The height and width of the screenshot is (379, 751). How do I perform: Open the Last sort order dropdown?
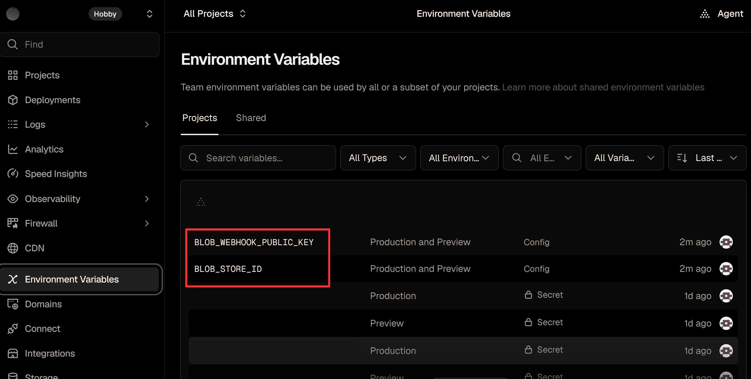(x=707, y=158)
